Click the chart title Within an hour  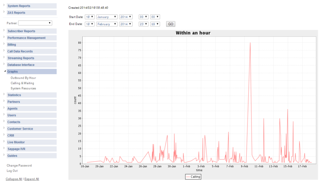coord(193,33)
